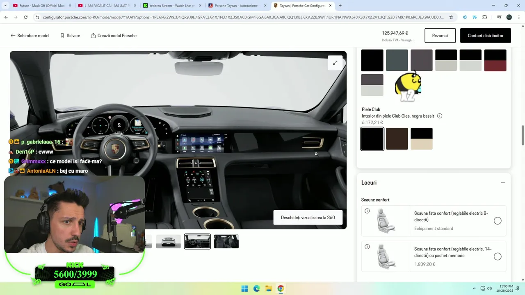Open a new browser tab

(x=340, y=6)
